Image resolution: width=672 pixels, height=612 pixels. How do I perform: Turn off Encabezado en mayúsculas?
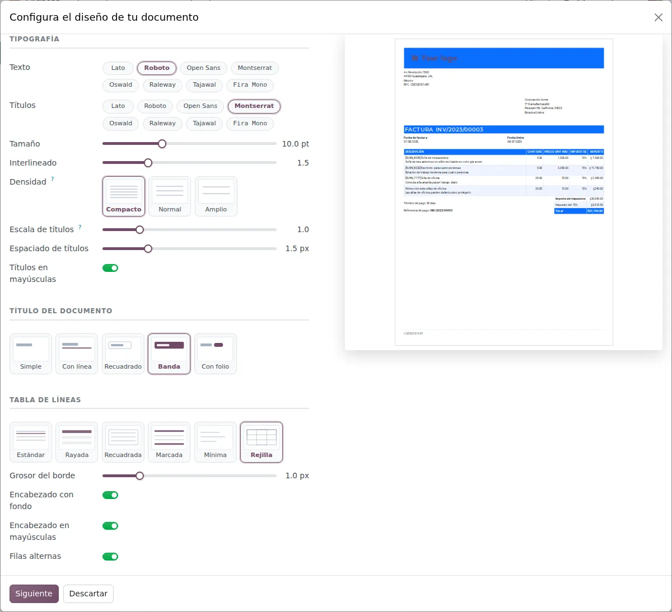click(110, 526)
